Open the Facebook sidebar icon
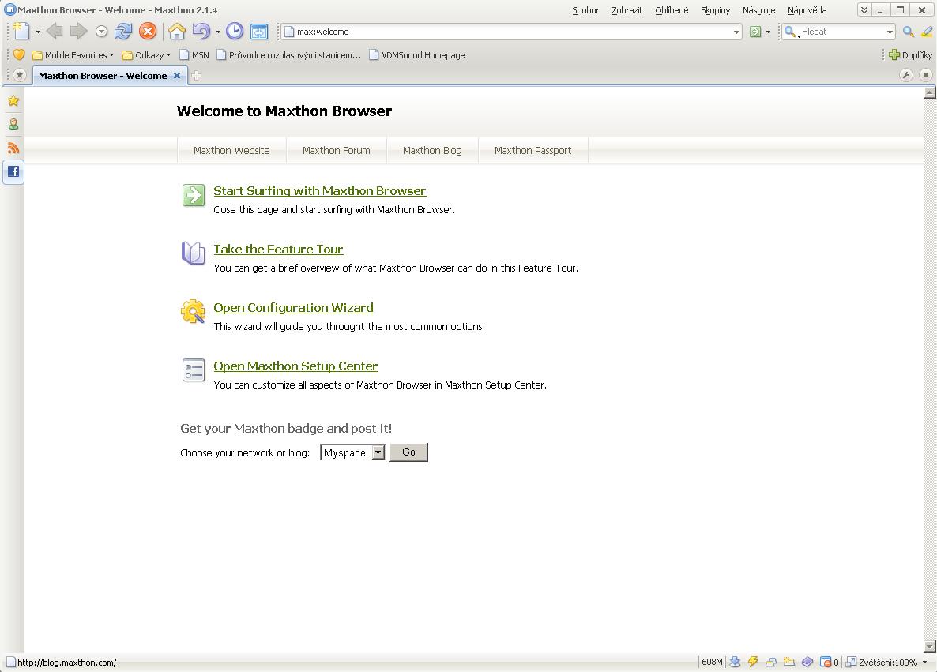937x672 pixels. [13, 172]
